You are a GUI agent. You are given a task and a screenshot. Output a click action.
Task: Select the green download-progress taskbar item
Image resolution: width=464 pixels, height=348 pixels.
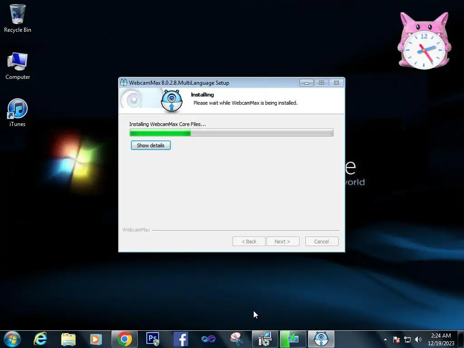293,339
